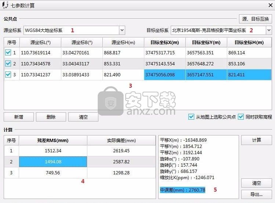Select deviation value 1298.28
The height and width of the screenshot is (203, 275).
click(x=122, y=173)
